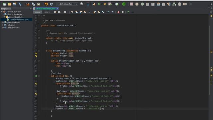Click the Copy icon in main toolbar
This screenshot has width=213, height=120.
(33, 4)
